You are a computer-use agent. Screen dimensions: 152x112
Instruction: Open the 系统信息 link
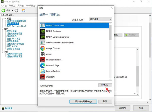9,108
